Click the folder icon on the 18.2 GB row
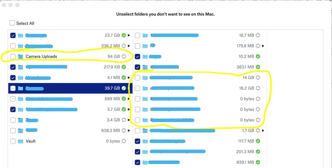 click(x=145, y=88)
